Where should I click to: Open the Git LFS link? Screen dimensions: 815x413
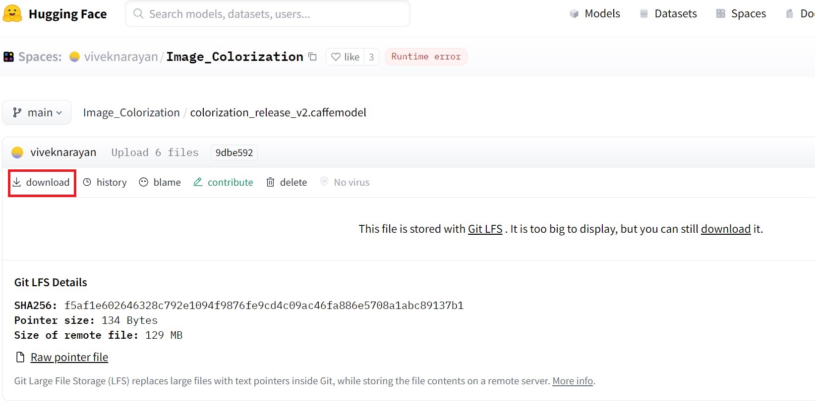click(485, 229)
